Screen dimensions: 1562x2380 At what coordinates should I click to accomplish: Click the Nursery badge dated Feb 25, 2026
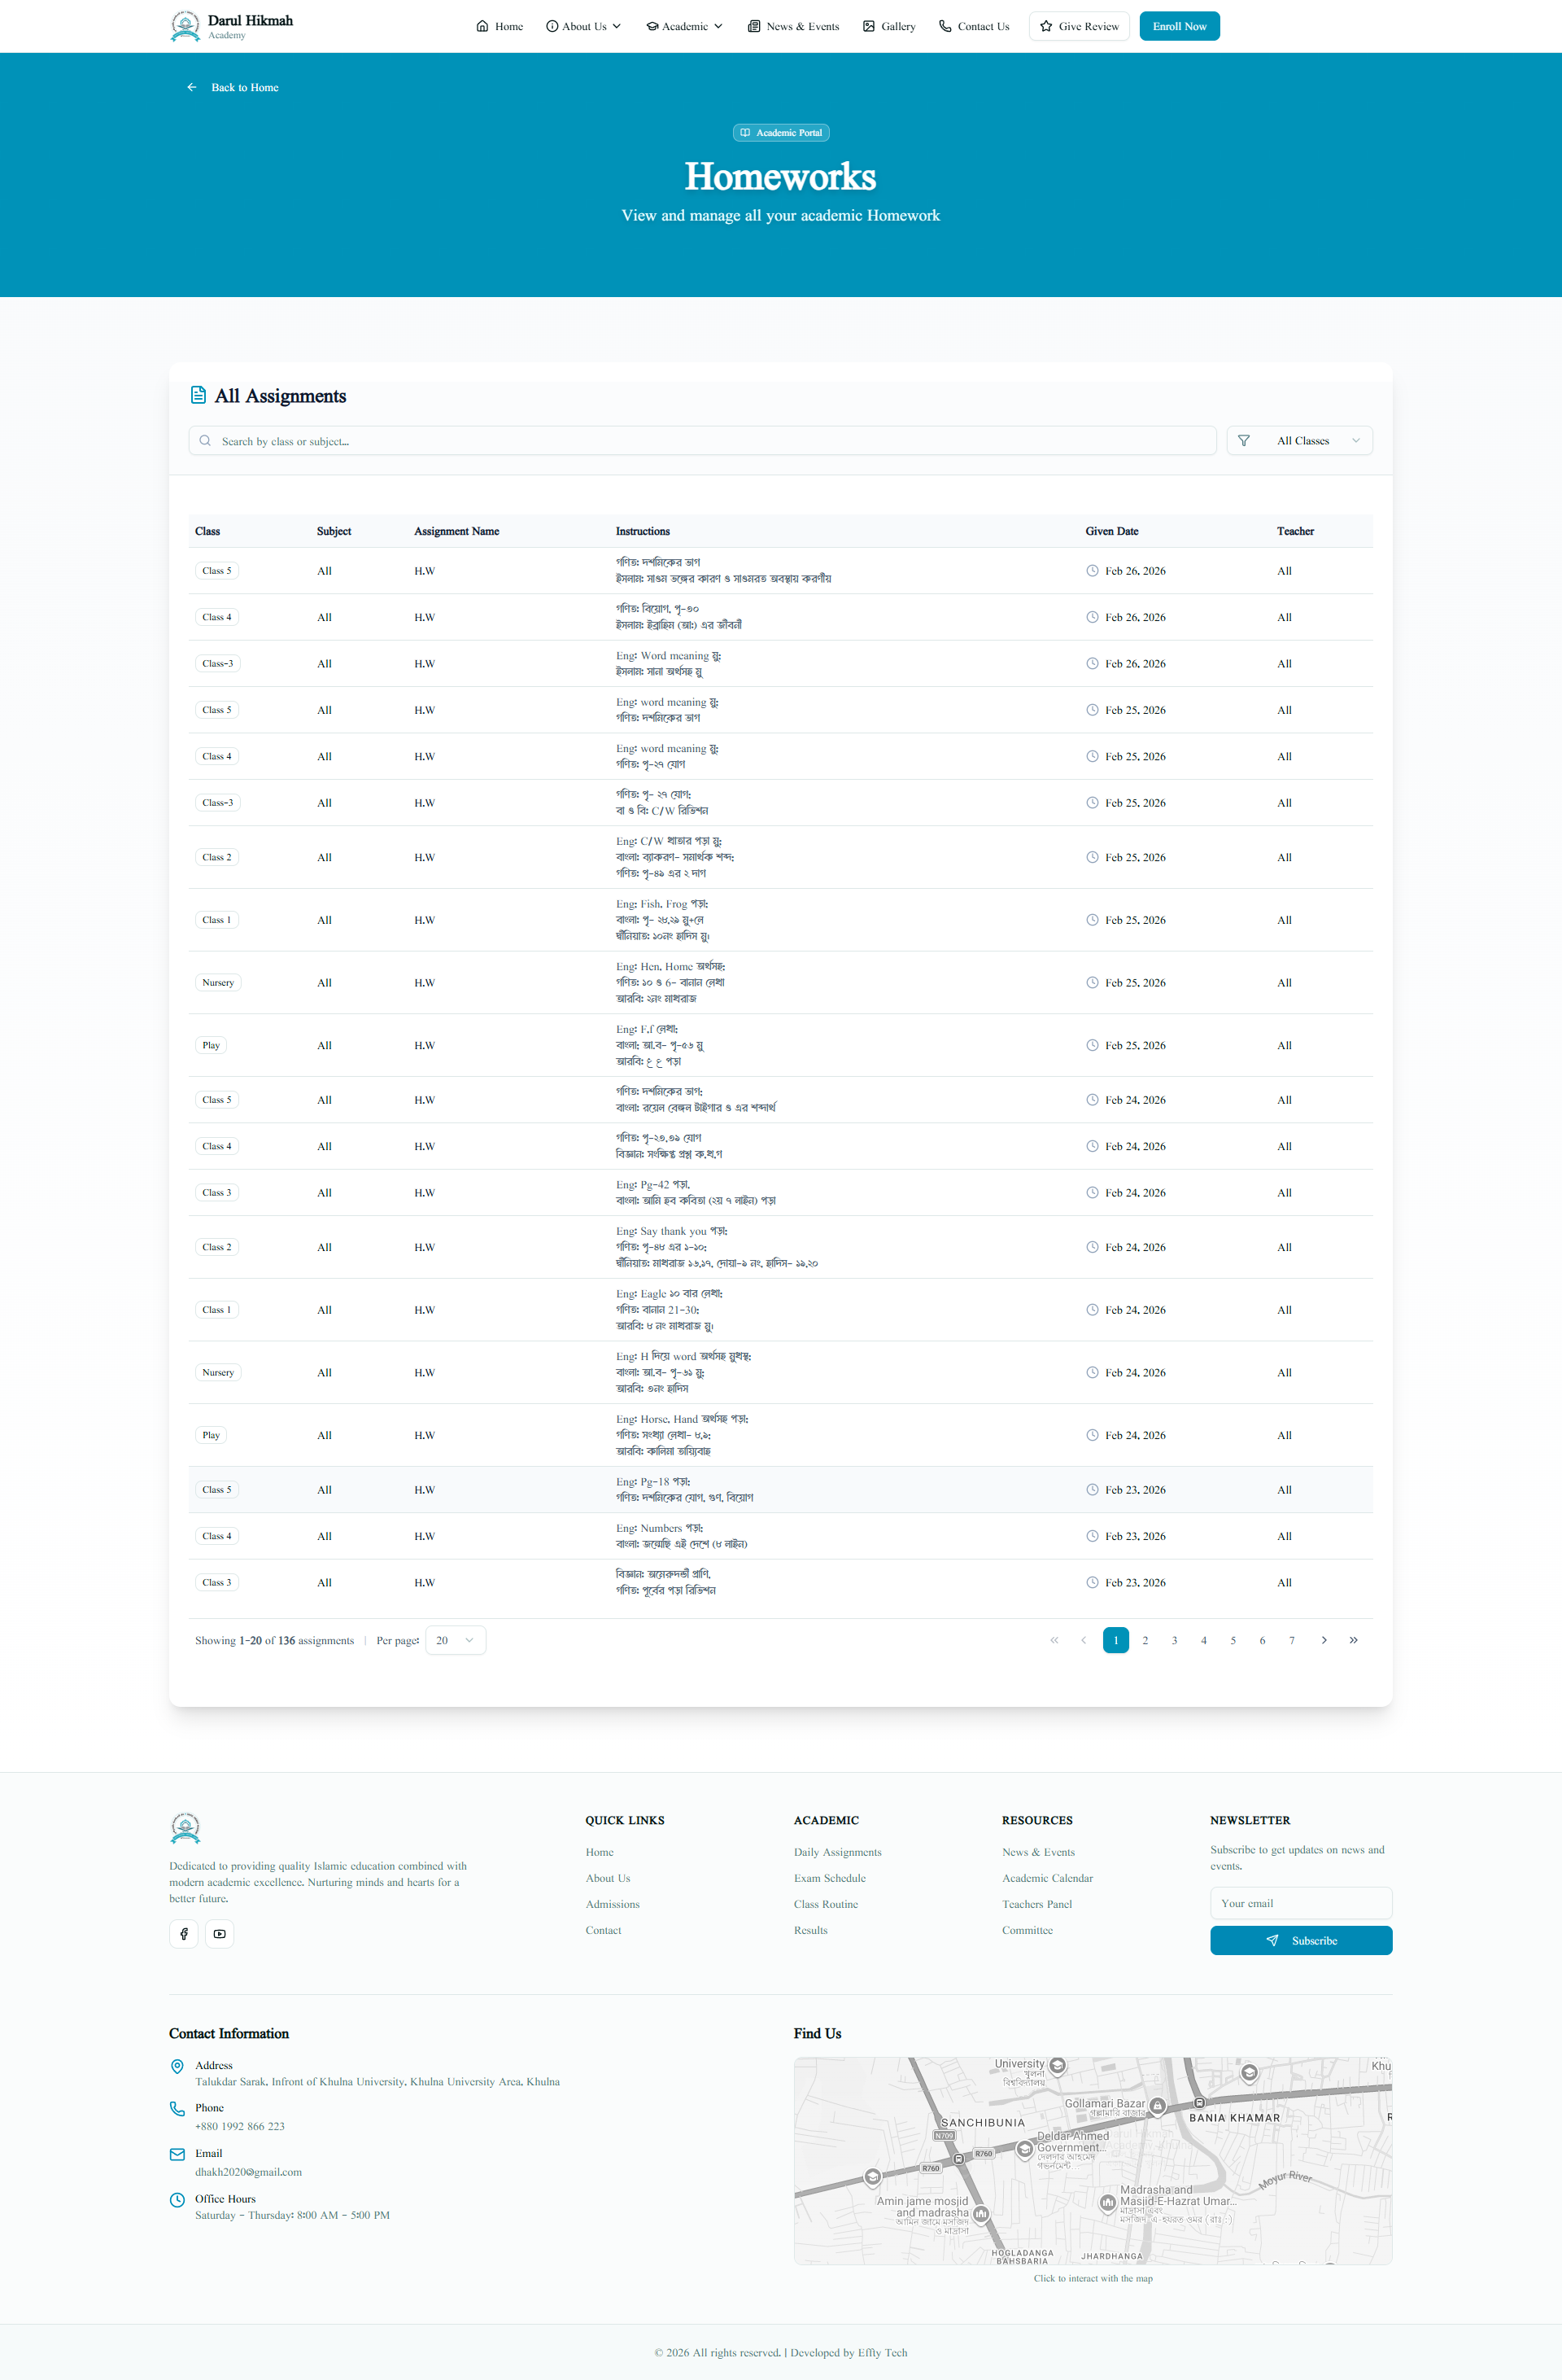[218, 983]
